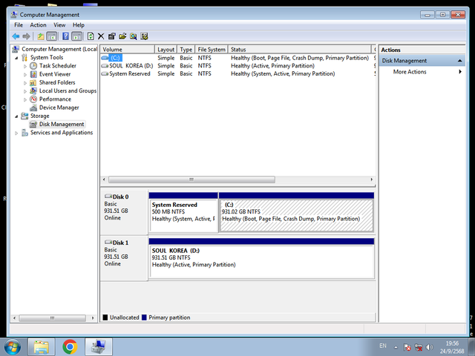Click the black Unallocated legend swatch
The height and width of the screenshot is (356, 475).
[105, 317]
